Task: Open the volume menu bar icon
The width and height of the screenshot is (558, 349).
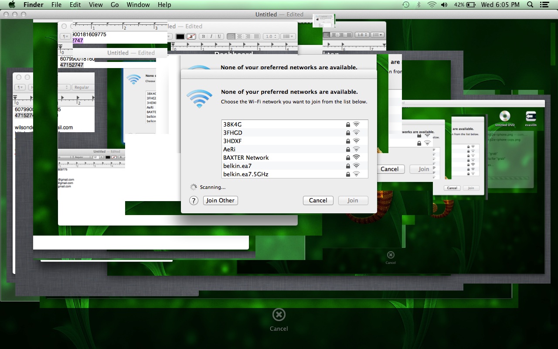Action: [444, 5]
